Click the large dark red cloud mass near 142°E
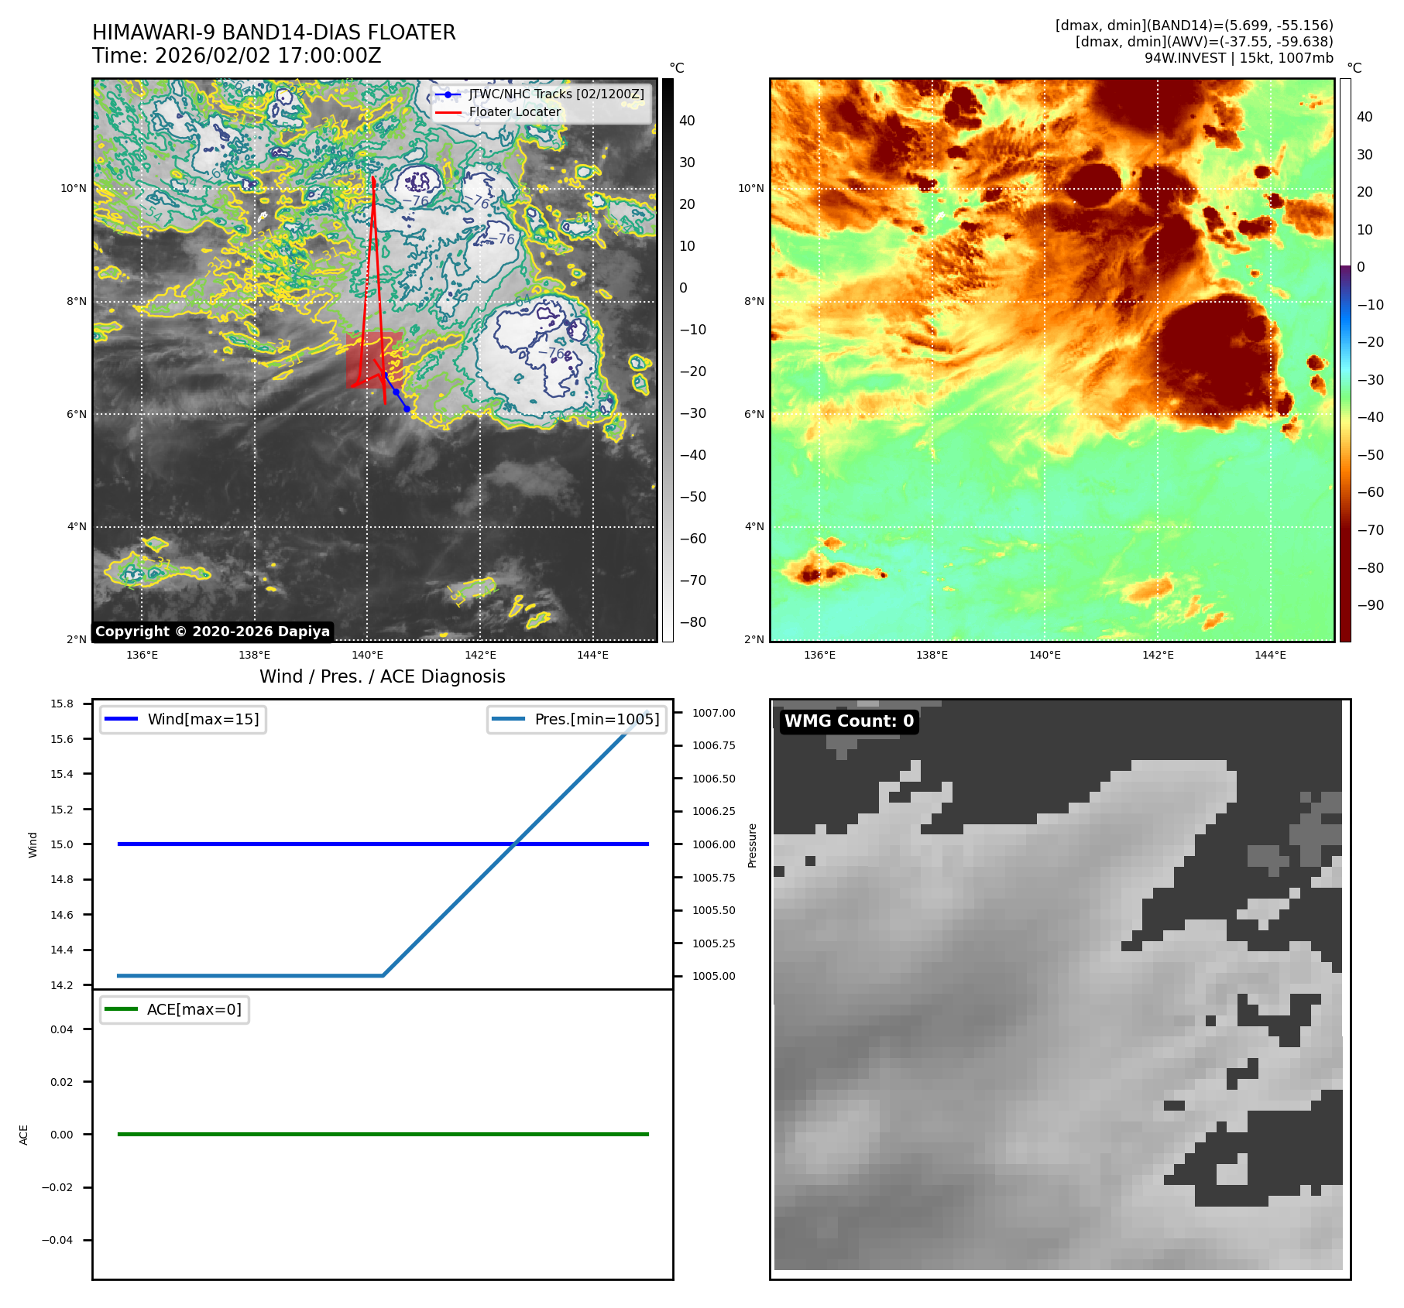 coord(1216,352)
